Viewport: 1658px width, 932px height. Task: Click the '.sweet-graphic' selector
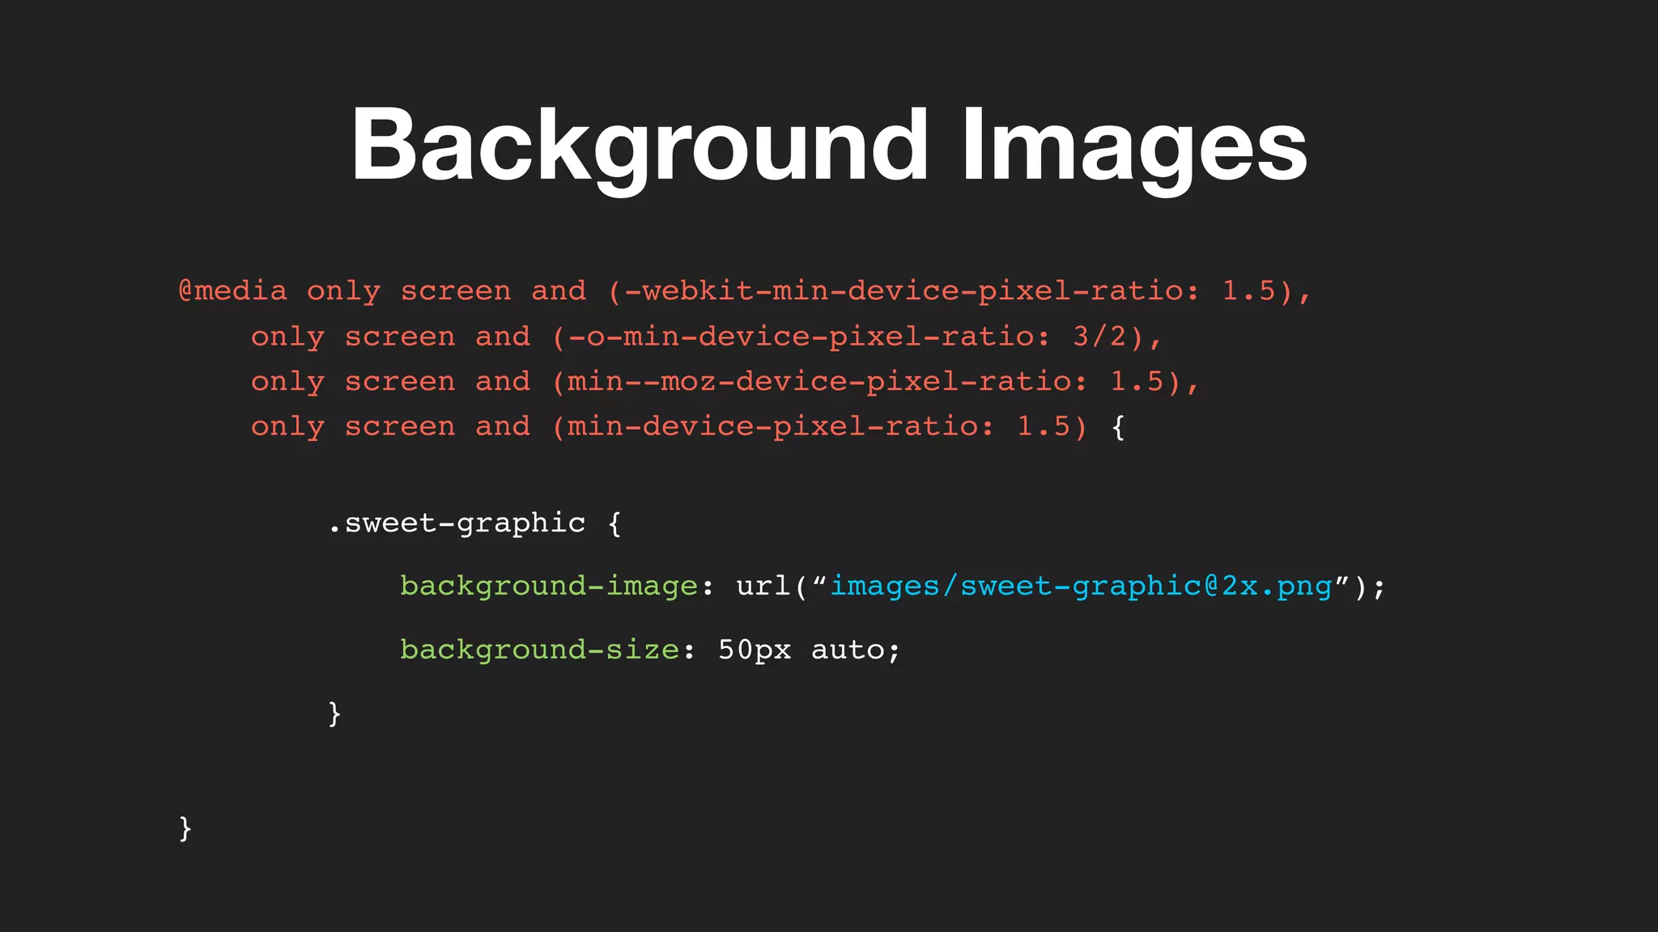pyautogui.click(x=457, y=523)
